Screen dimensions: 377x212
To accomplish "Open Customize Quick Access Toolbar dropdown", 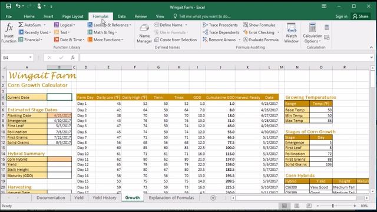I will click(x=51, y=6).
